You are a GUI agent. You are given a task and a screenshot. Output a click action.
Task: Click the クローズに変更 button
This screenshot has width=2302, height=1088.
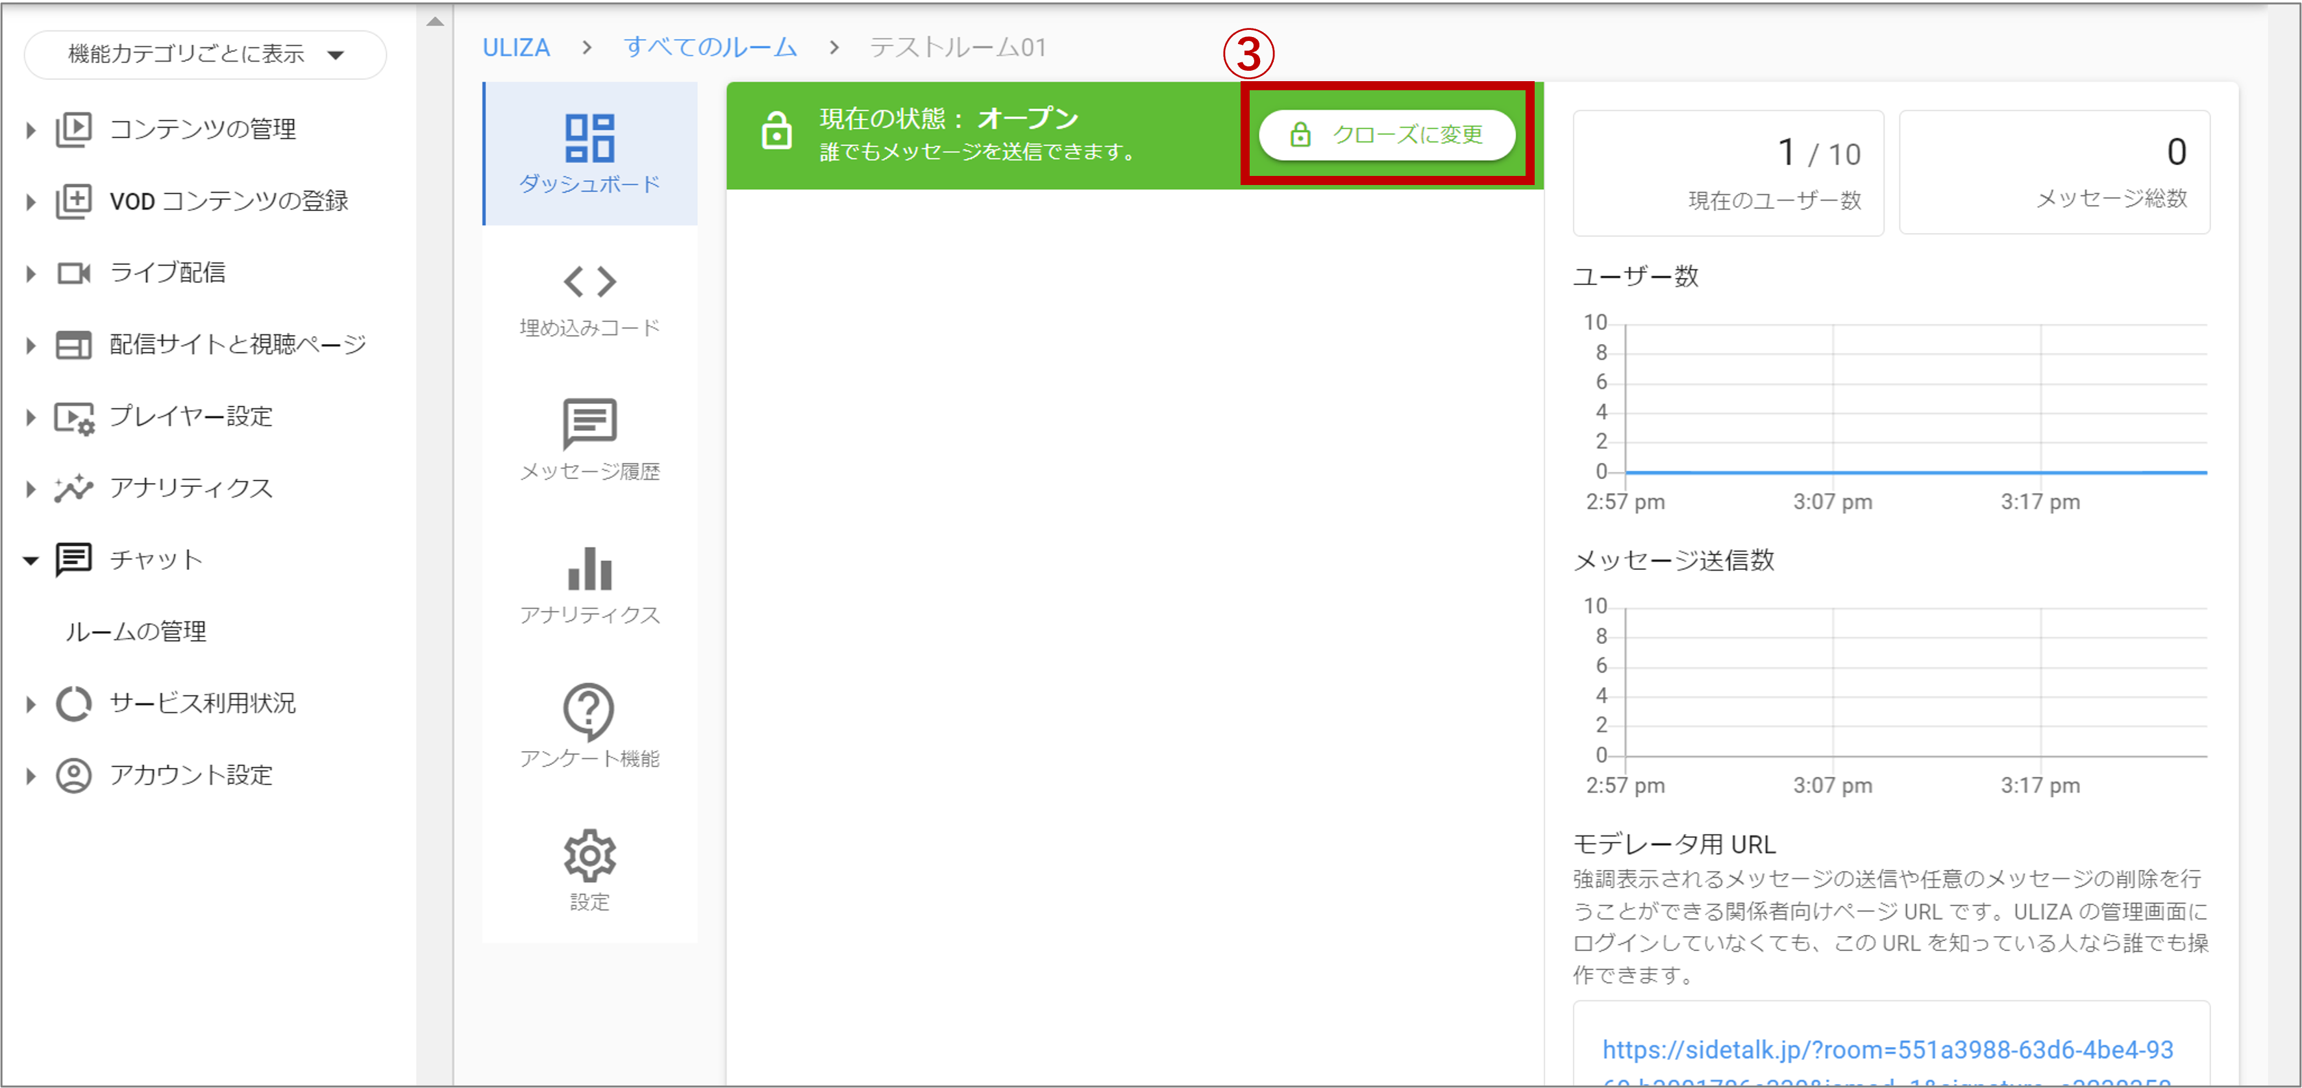(1387, 135)
